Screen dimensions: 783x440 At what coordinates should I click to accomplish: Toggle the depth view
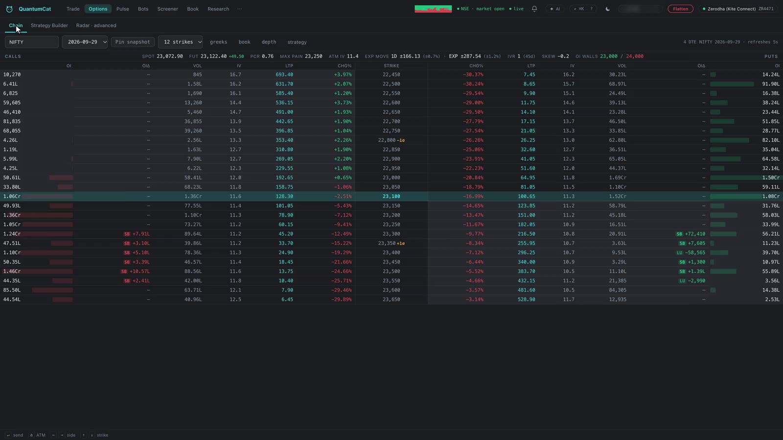[x=269, y=42]
